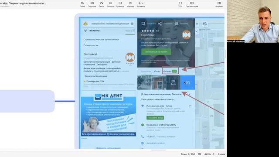Open the Отзывы reviews tab
Screen dimensions: 279x157
click(x=170, y=72)
